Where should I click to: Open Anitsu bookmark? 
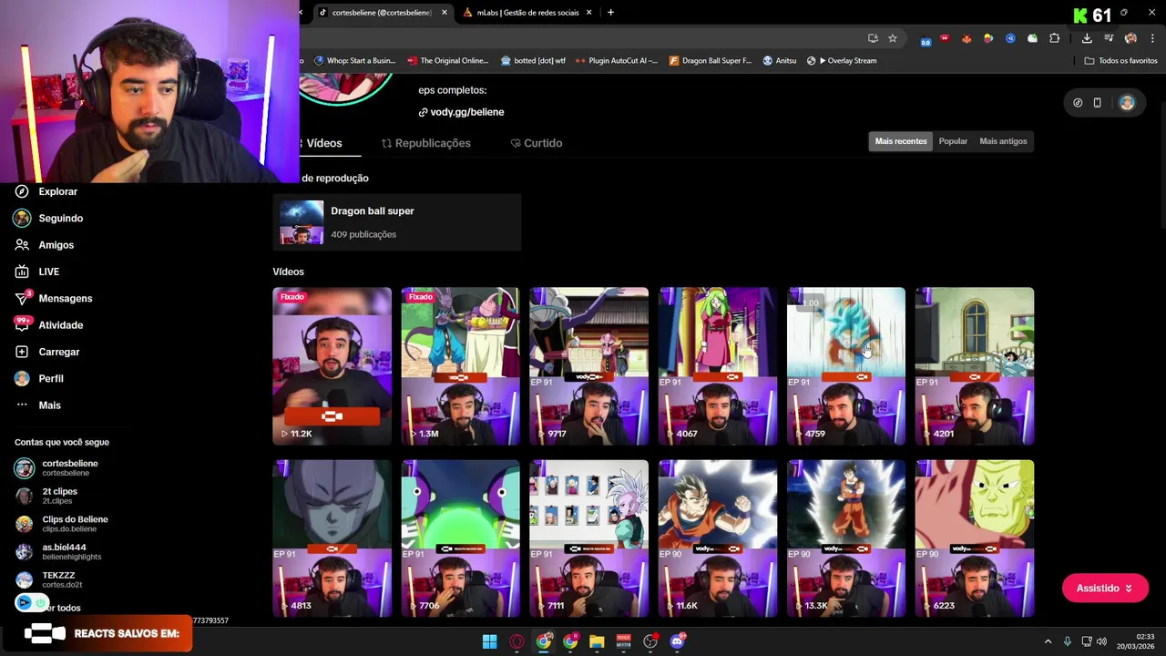[x=780, y=61]
